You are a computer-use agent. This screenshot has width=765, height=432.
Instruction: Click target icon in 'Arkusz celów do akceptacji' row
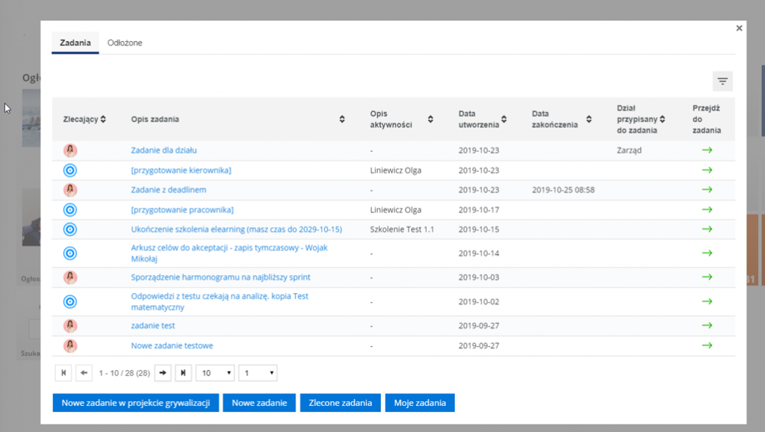(x=70, y=253)
